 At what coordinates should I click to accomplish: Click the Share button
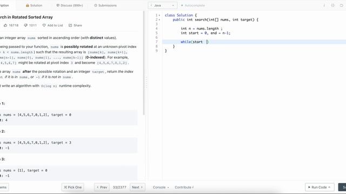(x=75, y=25)
